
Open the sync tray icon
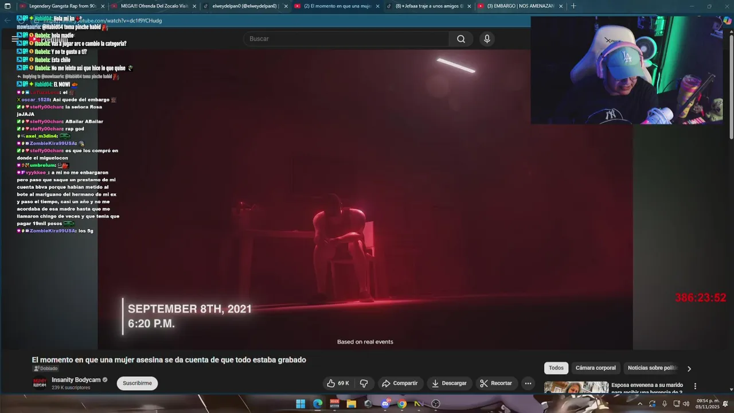point(653,404)
